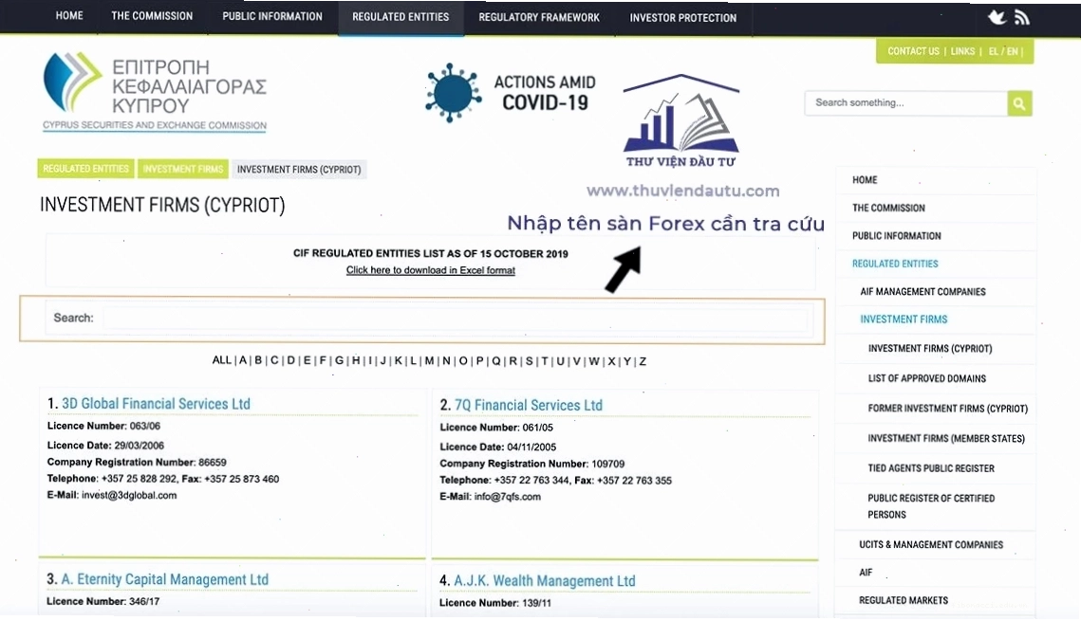This screenshot has width=1081, height=621.
Task: Open FORMER INVESTMENT FIRMS (CYPRIOT)
Action: click(947, 409)
